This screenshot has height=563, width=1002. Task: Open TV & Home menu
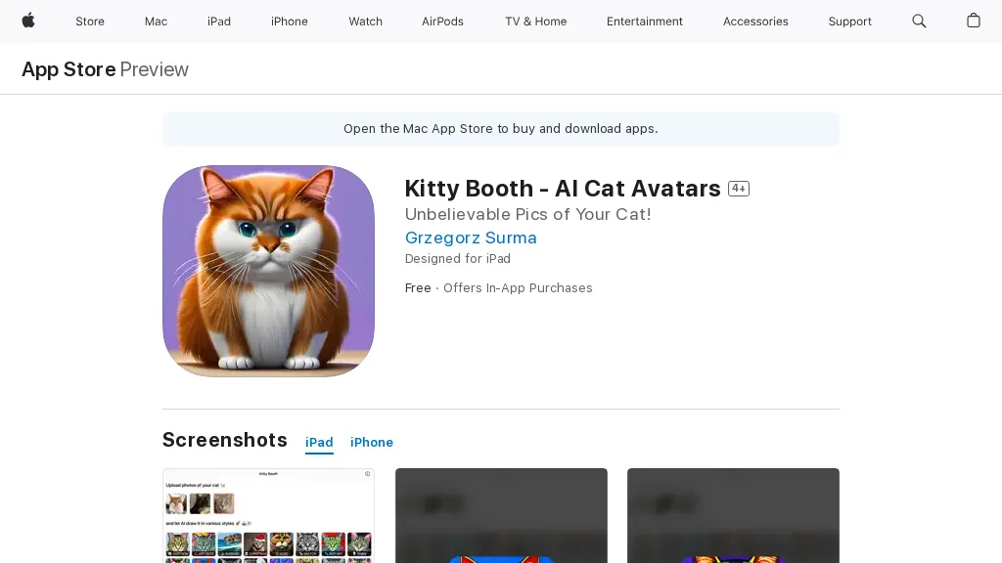(x=536, y=22)
